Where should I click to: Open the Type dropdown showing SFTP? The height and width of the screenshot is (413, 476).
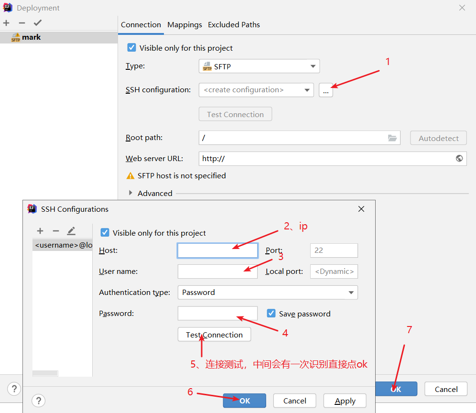click(x=259, y=66)
